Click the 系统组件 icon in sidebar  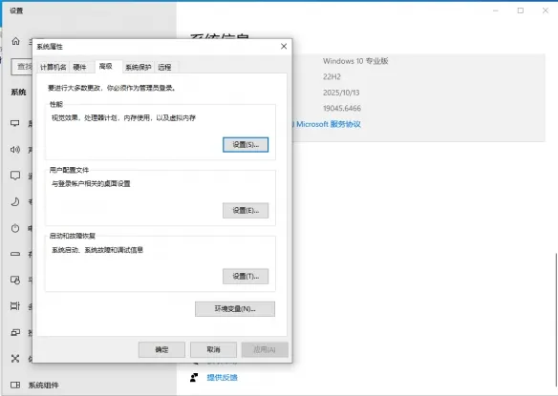point(15,385)
